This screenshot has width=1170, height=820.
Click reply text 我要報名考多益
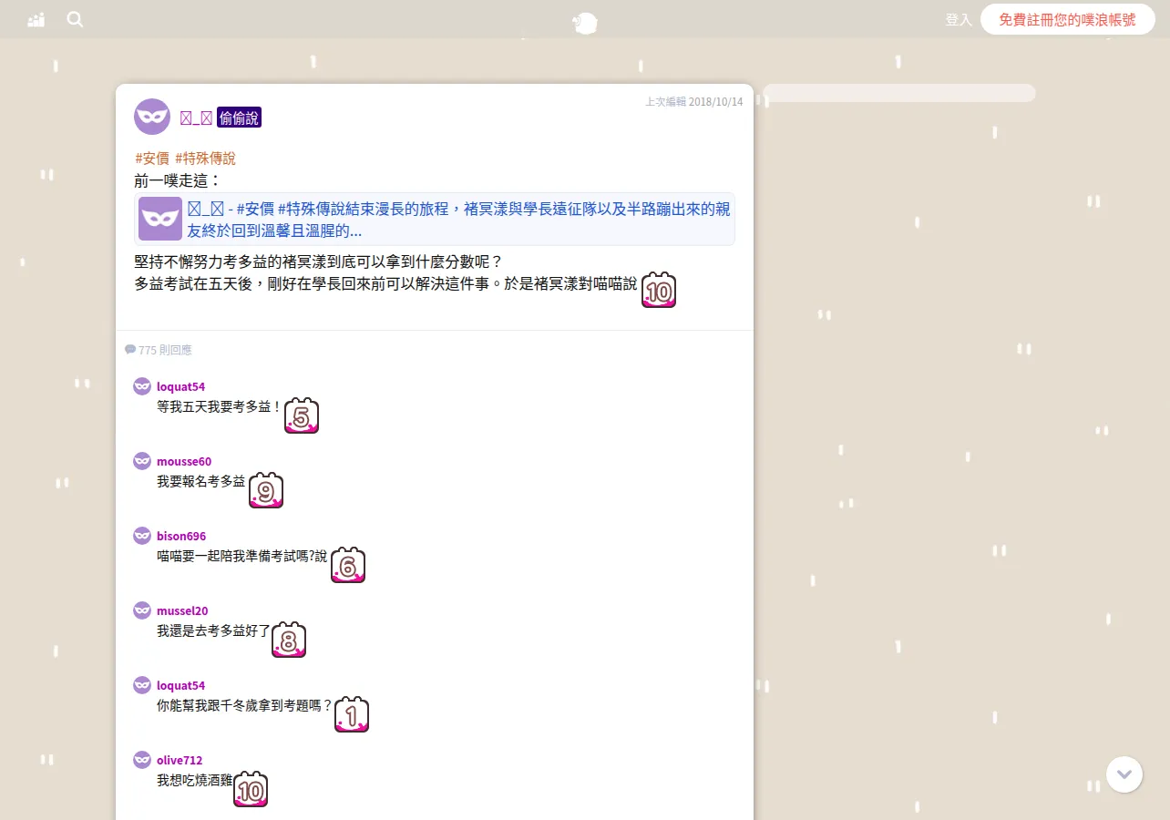[201, 481]
